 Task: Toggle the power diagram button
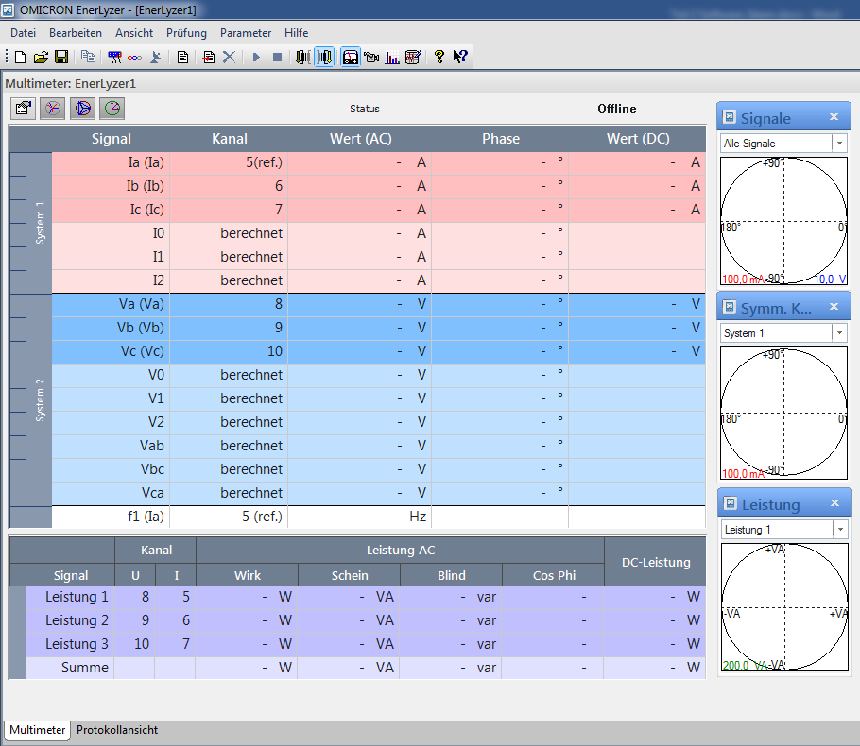(112, 108)
